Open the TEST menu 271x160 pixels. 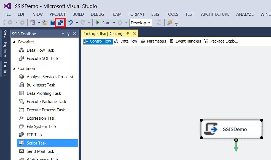(x=190, y=14)
